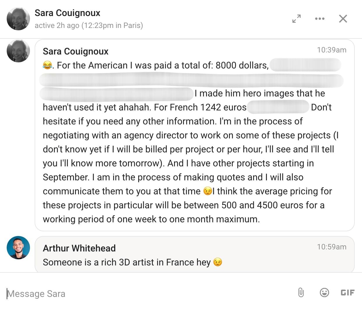Close the Sara Couignoux chat
362x310 pixels.
343,19
